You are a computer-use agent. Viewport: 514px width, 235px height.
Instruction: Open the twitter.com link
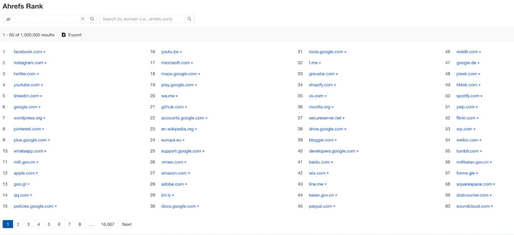[25, 74]
